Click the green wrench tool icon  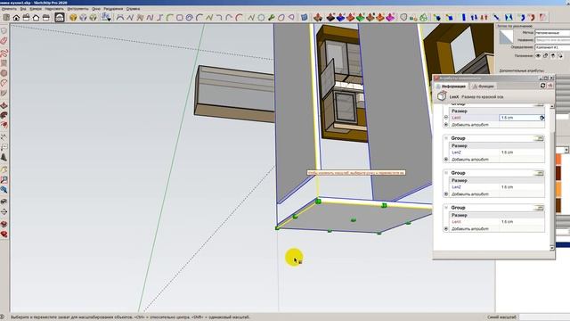pos(271,18)
